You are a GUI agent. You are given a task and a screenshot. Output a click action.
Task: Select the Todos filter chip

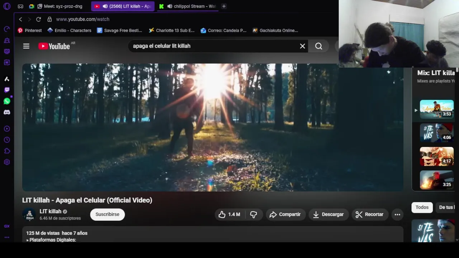click(x=422, y=207)
